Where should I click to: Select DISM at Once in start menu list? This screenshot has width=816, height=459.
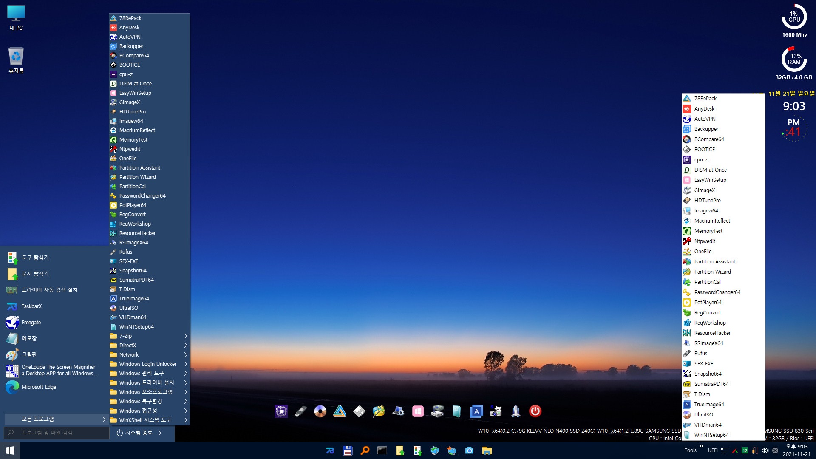[x=149, y=83]
